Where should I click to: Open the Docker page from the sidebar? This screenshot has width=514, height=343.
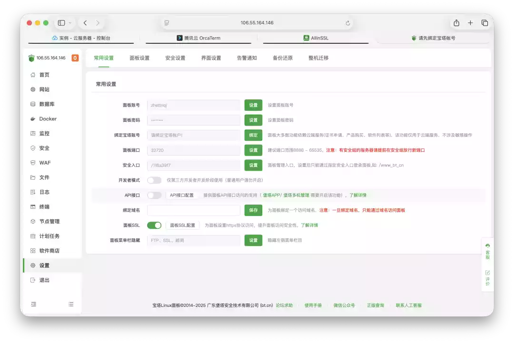48,118
